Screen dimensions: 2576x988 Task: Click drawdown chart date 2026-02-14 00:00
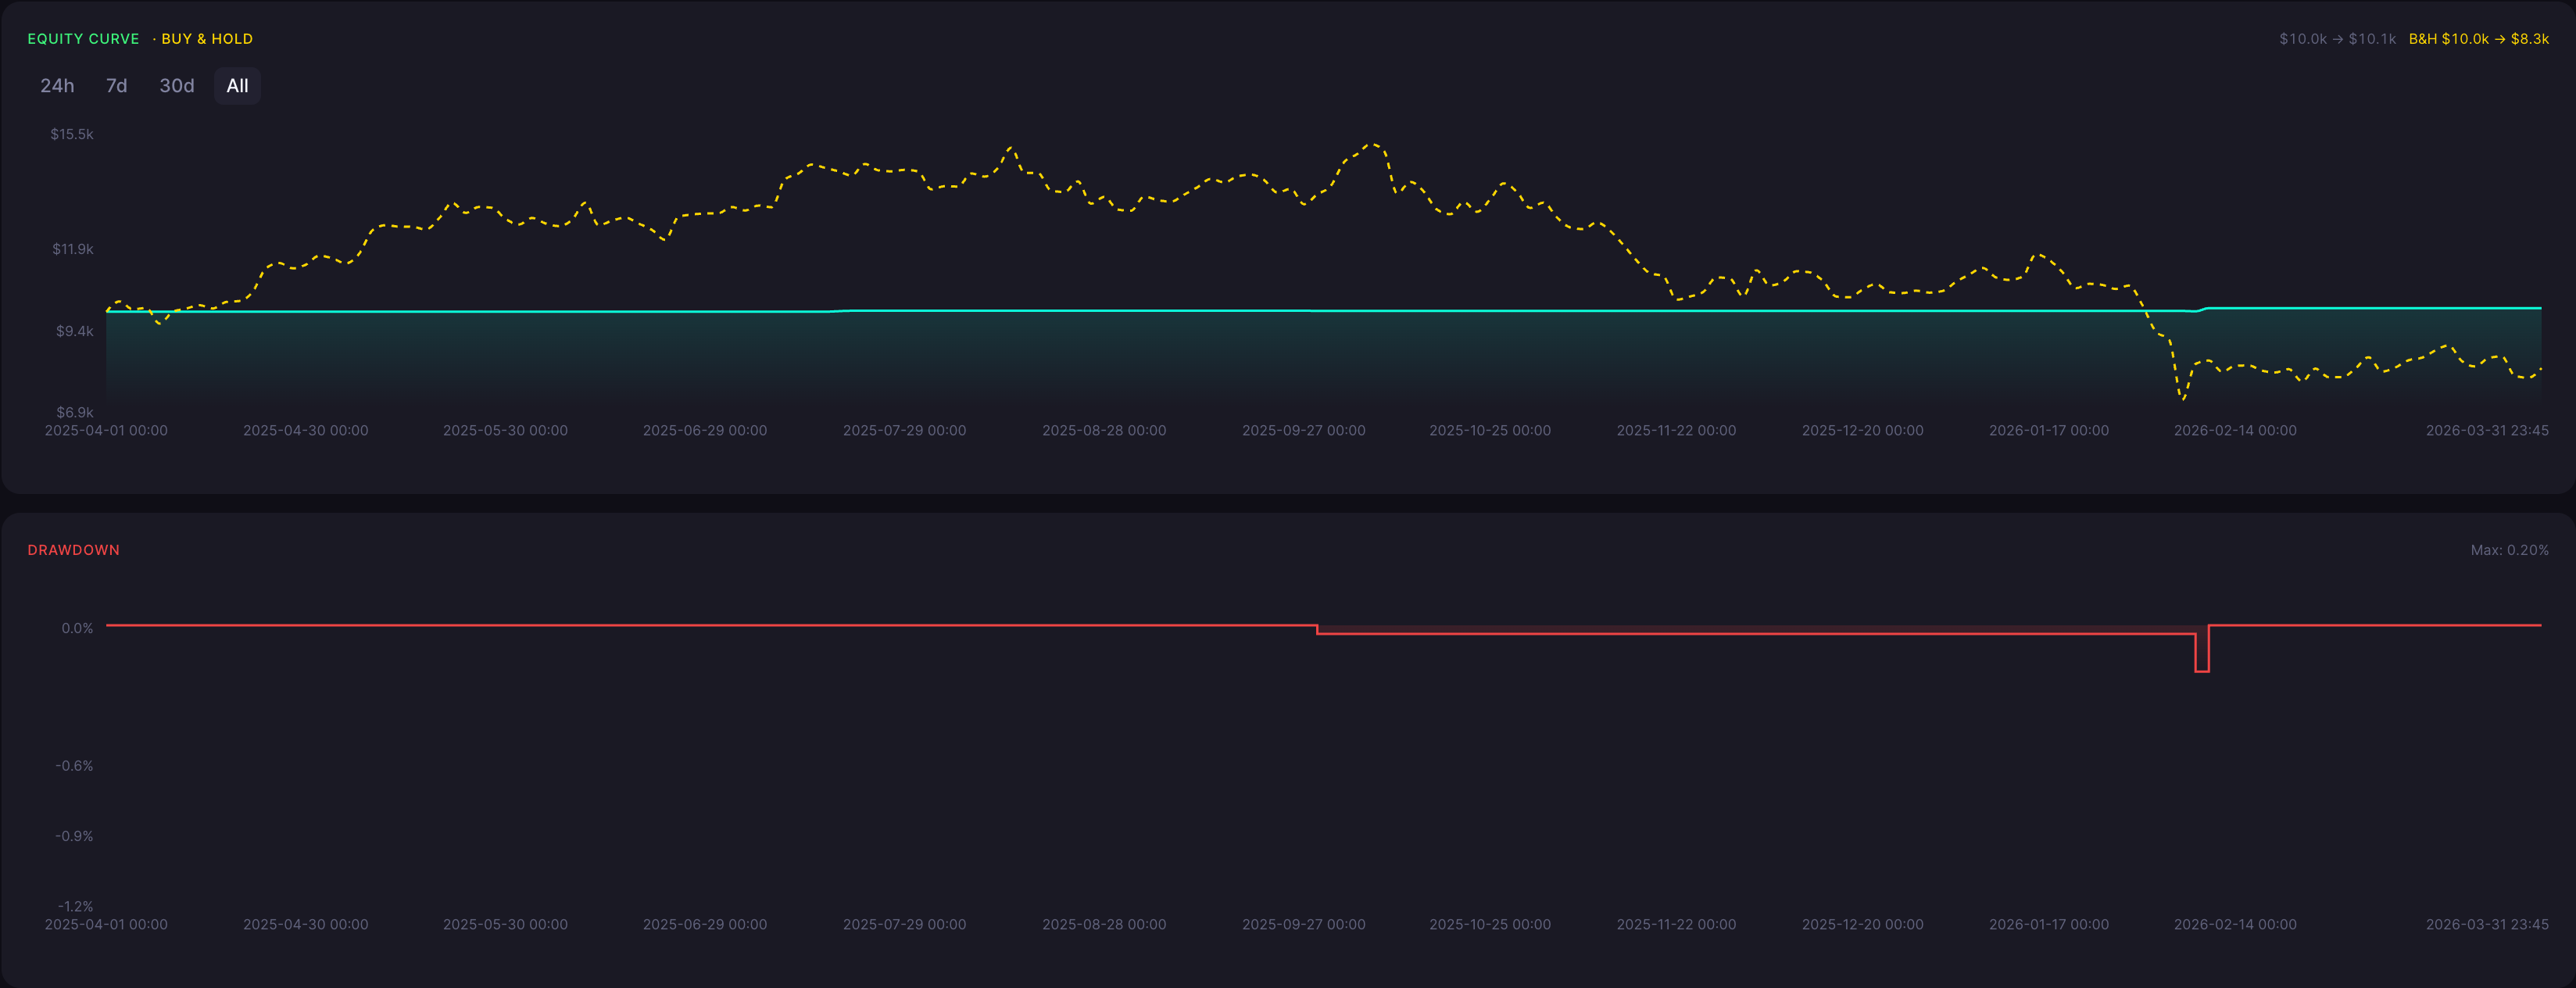coord(2235,925)
